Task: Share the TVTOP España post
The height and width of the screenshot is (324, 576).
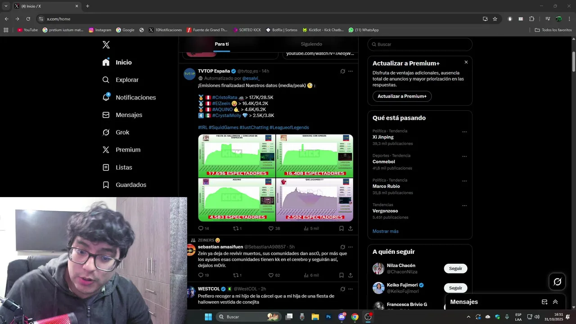Action: [351, 229]
